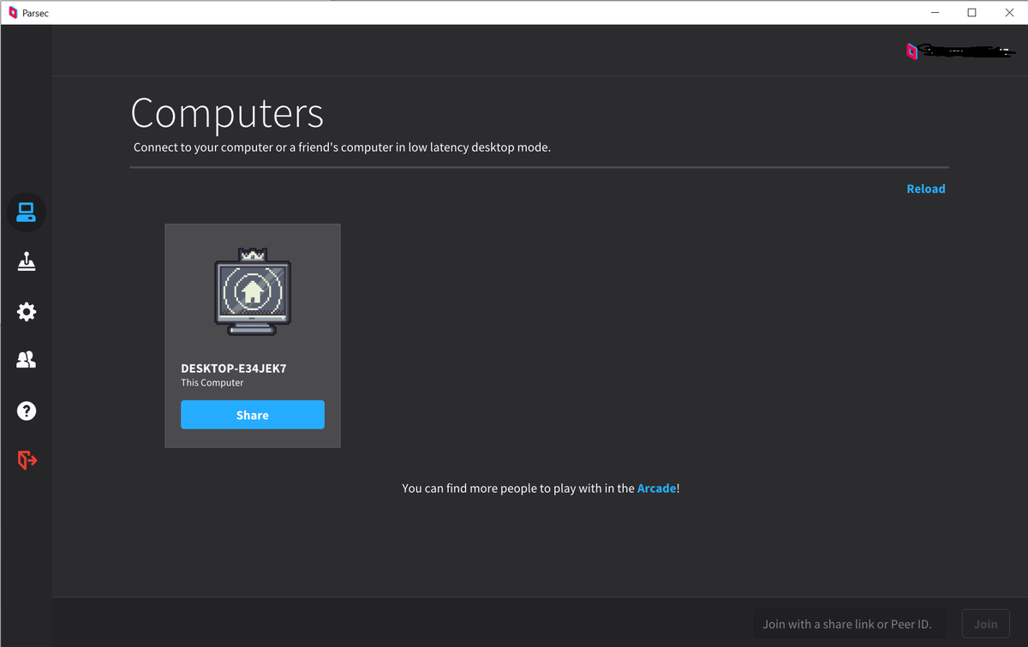Click the red log out icon

tap(27, 460)
